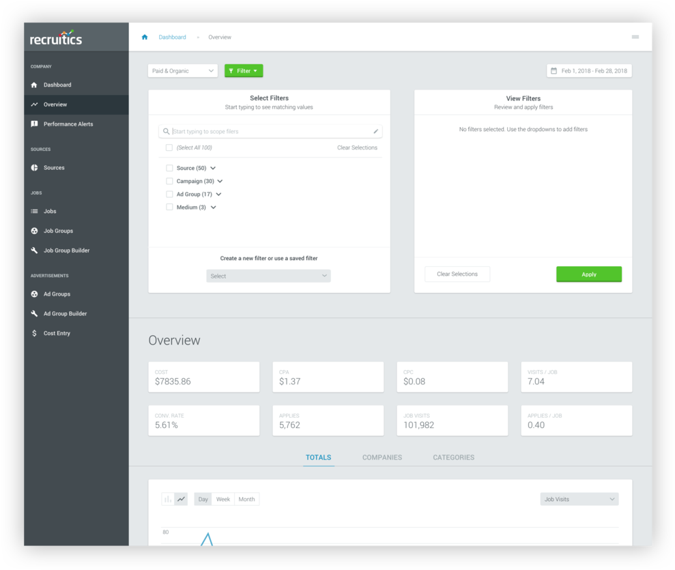This screenshot has height=570, width=675.
Task: Open the Job Visits metric dropdown
Action: [579, 499]
